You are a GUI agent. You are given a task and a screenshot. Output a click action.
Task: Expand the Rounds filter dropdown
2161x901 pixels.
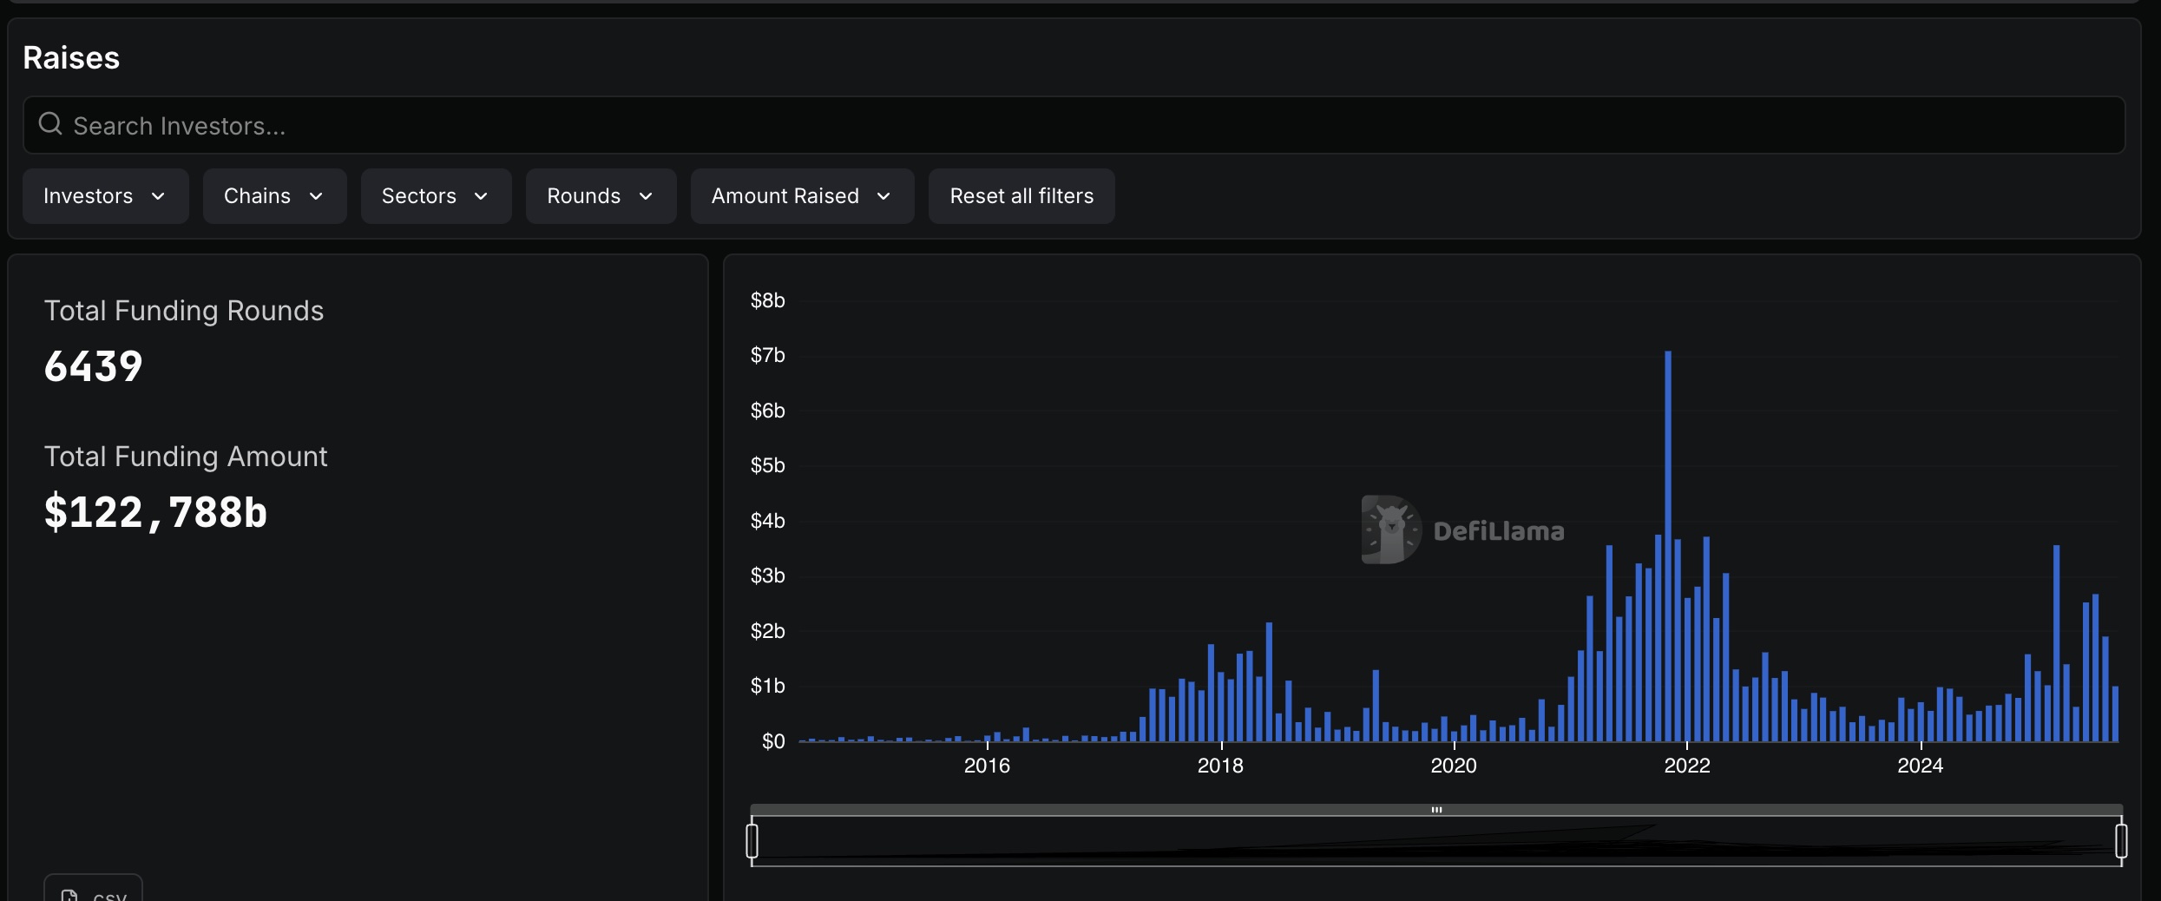[x=601, y=196]
